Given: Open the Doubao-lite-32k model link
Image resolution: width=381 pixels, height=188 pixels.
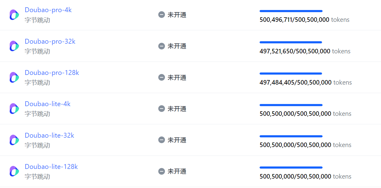Looking at the screenshot, I should [x=49, y=135].
